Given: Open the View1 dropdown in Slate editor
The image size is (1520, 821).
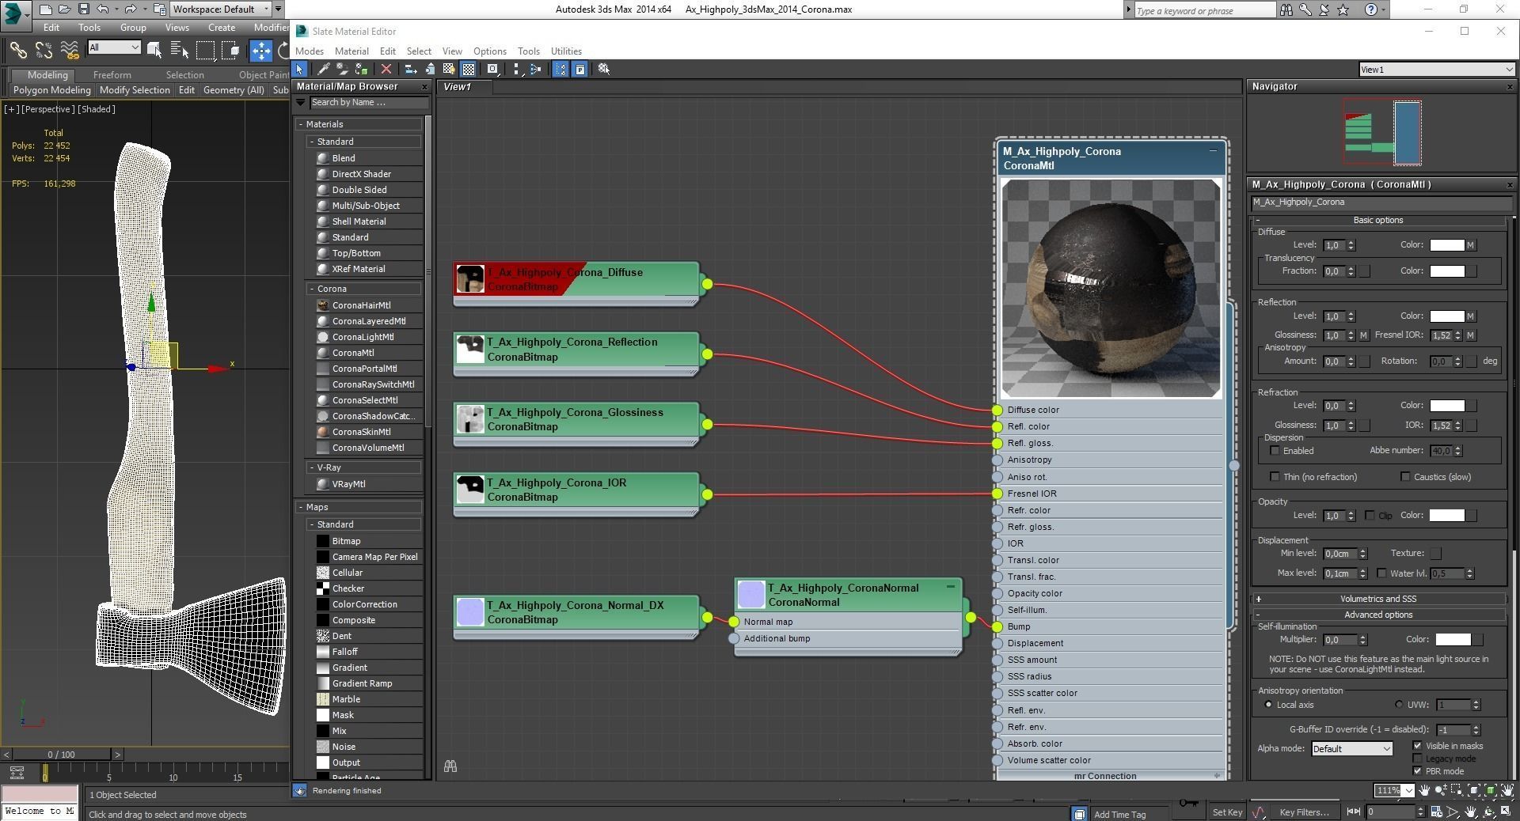Looking at the screenshot, I should [x=1436, y=70].
